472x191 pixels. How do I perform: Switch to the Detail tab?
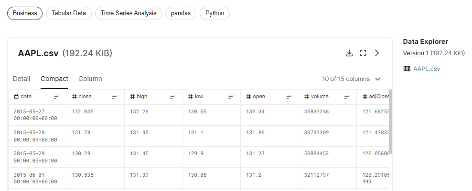click(x=21, y=79)
